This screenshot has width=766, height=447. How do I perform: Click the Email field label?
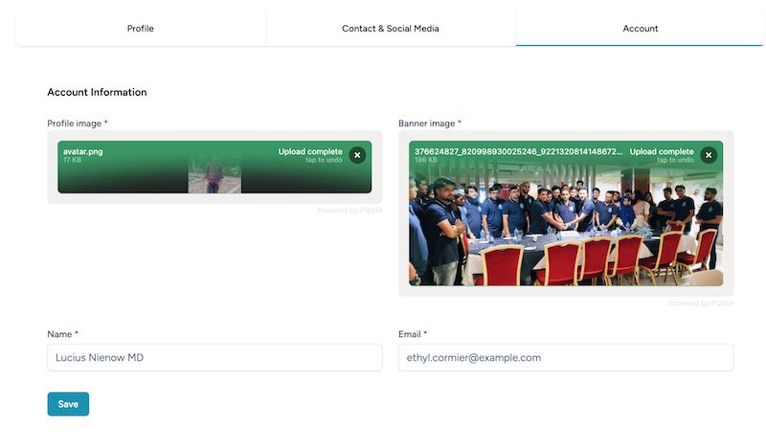tap(410, 334)
